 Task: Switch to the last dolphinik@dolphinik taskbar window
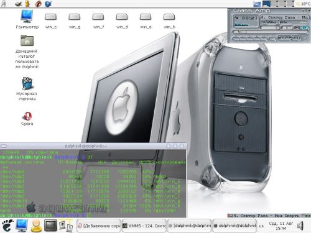pyautogui.click(x=234, y=226)
